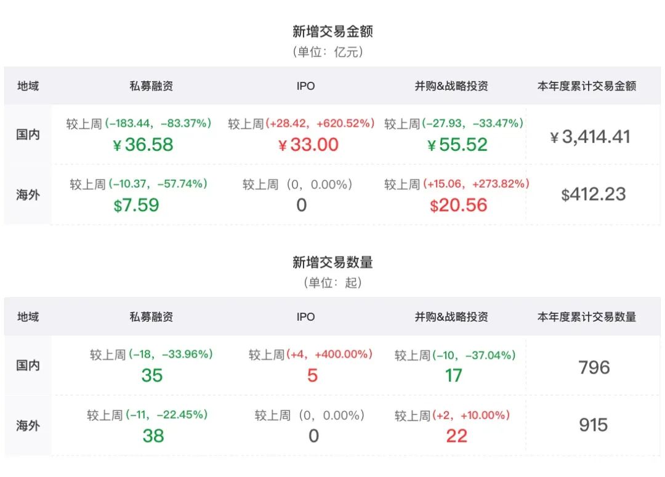Select domestic private funding deal count 35
The width and height of the screenshot is (665, 477).
152,375
